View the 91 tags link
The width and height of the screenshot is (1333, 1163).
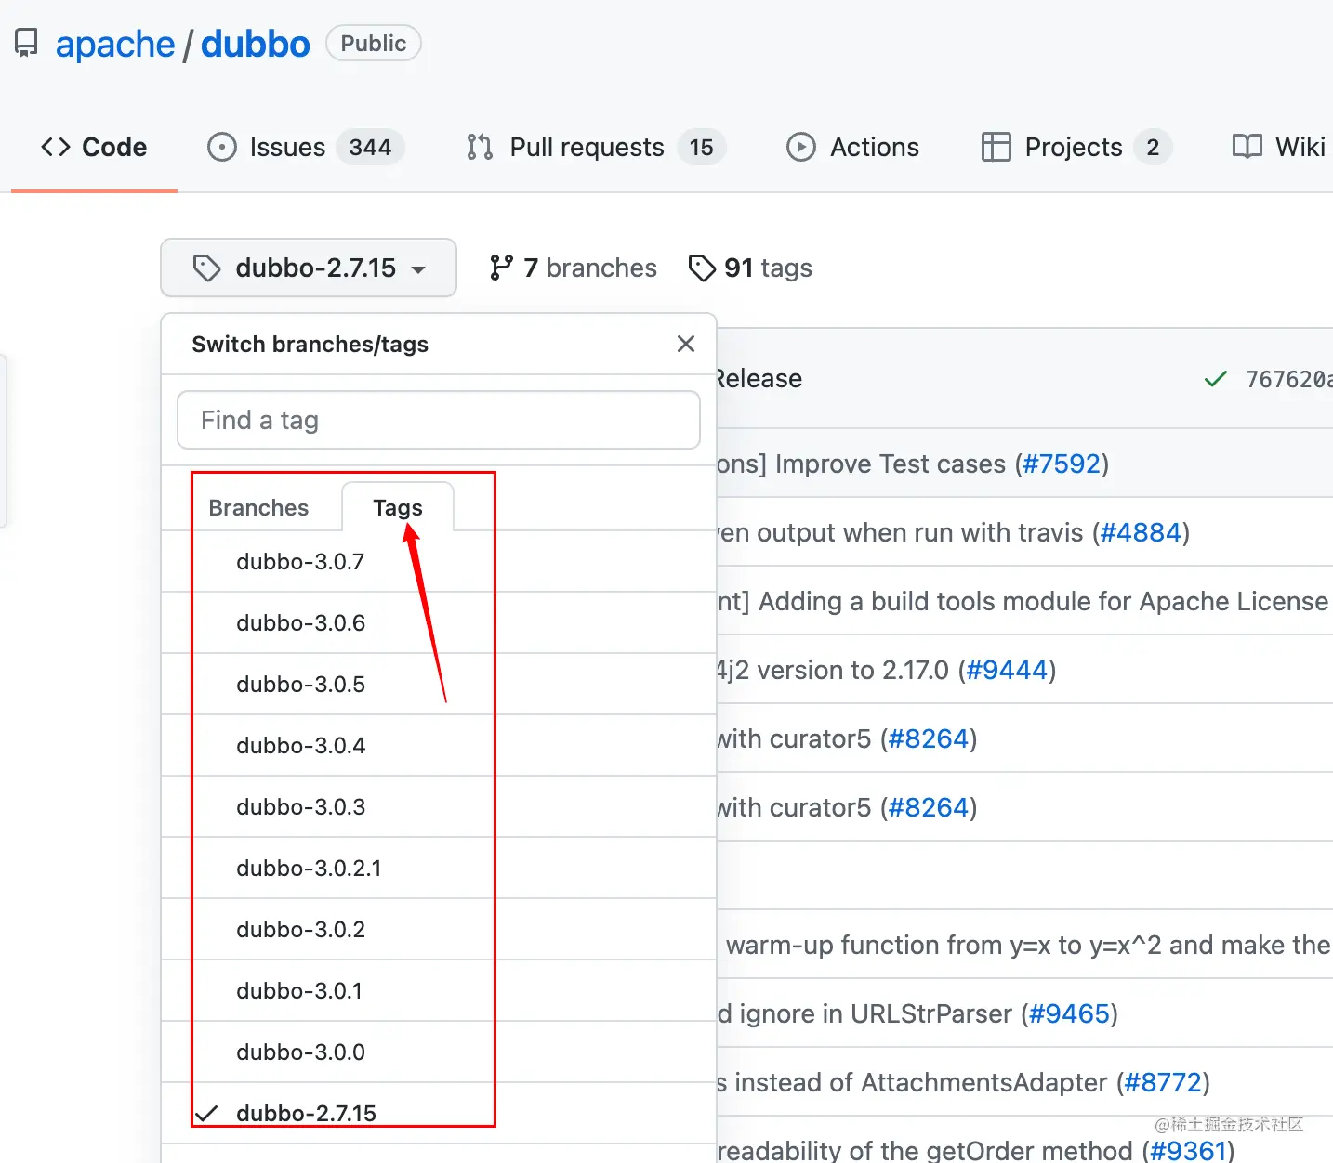(x=750, y=268)
